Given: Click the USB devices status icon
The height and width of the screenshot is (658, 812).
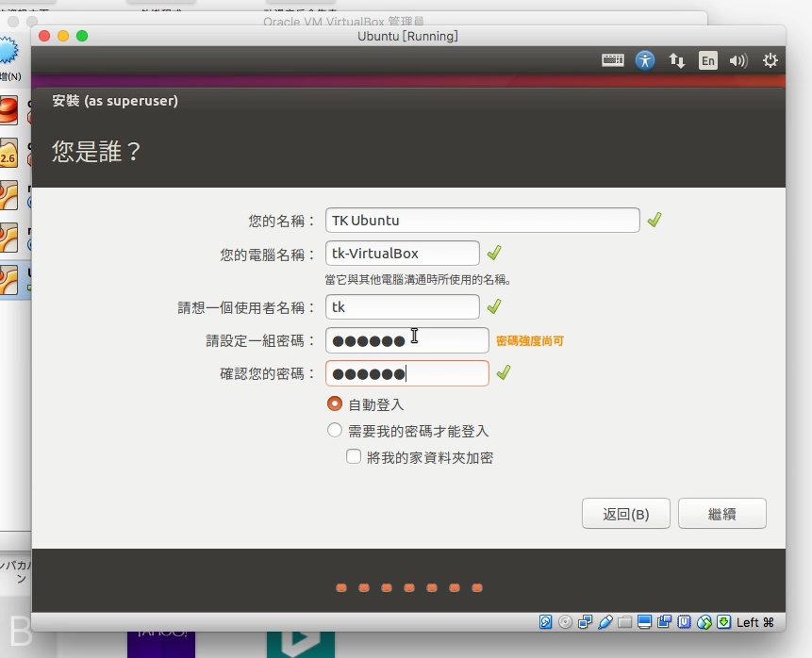Looking at the screenshot, I should point(605,622).
